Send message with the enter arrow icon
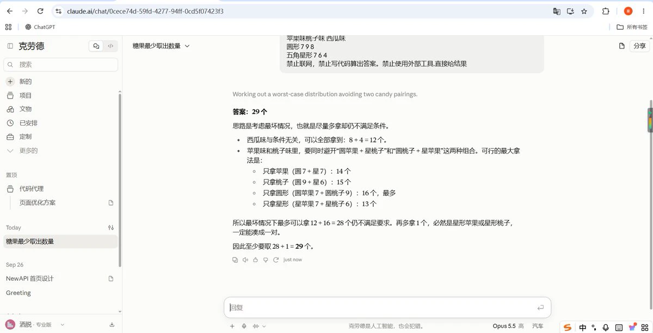The width and height of the screenshot is (653, 333). pyautogui.click(x=540, y=307)
